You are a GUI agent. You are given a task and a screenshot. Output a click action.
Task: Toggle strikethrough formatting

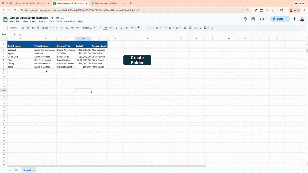point(127,28)
